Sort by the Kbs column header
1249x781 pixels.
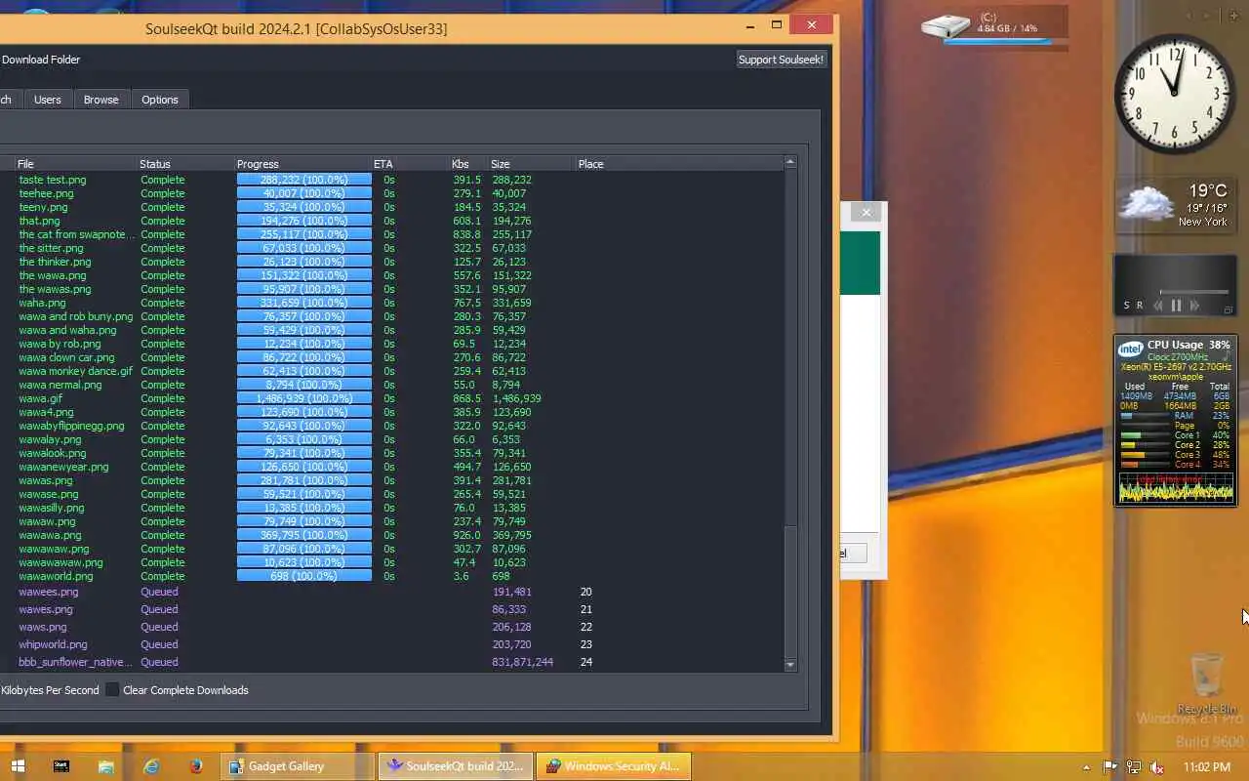click(467, 164)
